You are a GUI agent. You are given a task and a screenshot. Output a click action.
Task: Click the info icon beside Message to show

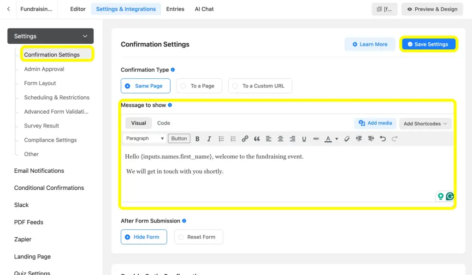point(170,105)
